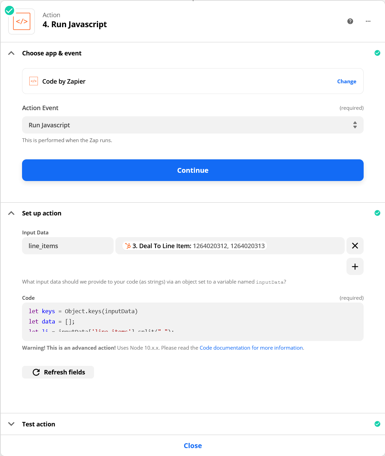Collapse the Choose app & event section

tap(11, 53)
